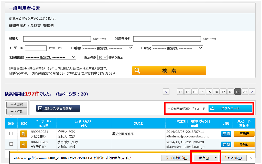This screenshot has width=262, height=164.
Task: Expand the 未使用期間 dropdown
Action: pos(50,57)
